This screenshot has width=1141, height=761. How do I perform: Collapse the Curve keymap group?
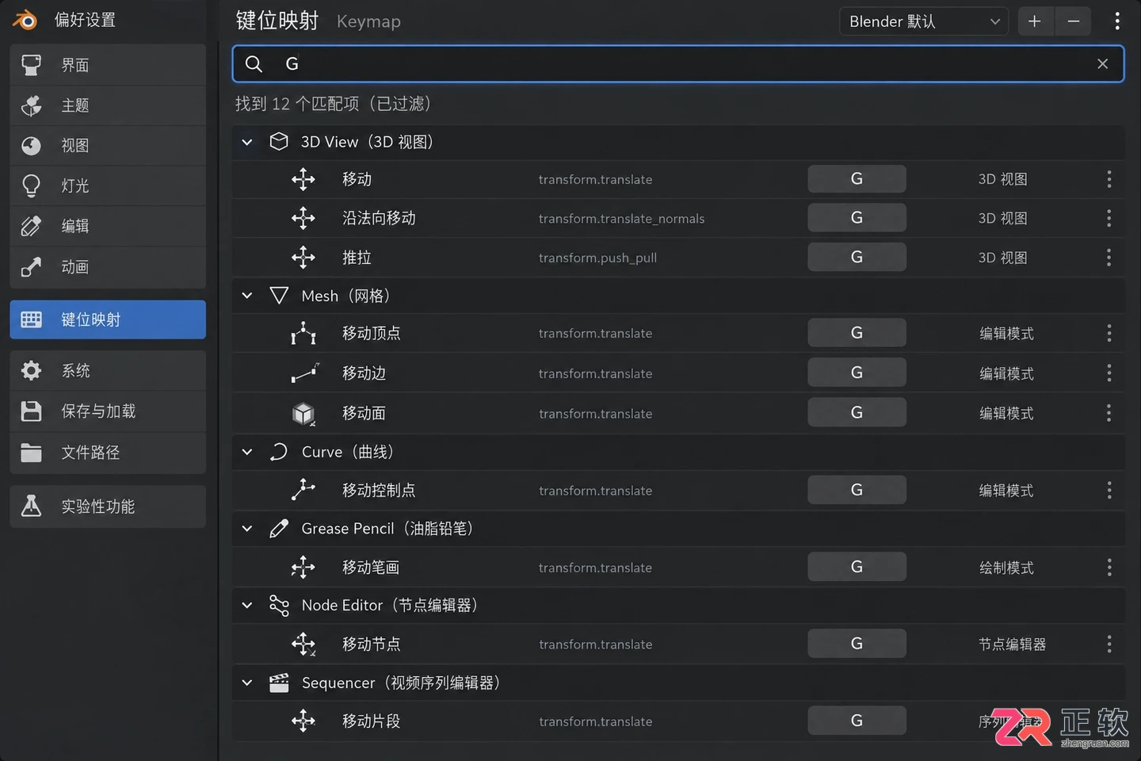247,452
